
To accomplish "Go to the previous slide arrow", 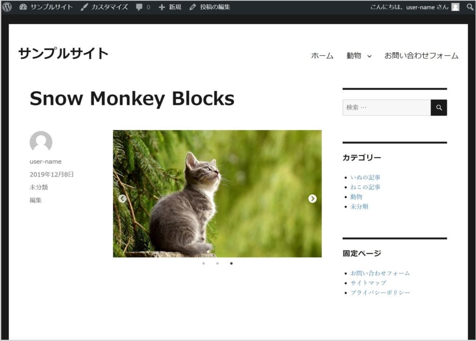I will (122, 198).
